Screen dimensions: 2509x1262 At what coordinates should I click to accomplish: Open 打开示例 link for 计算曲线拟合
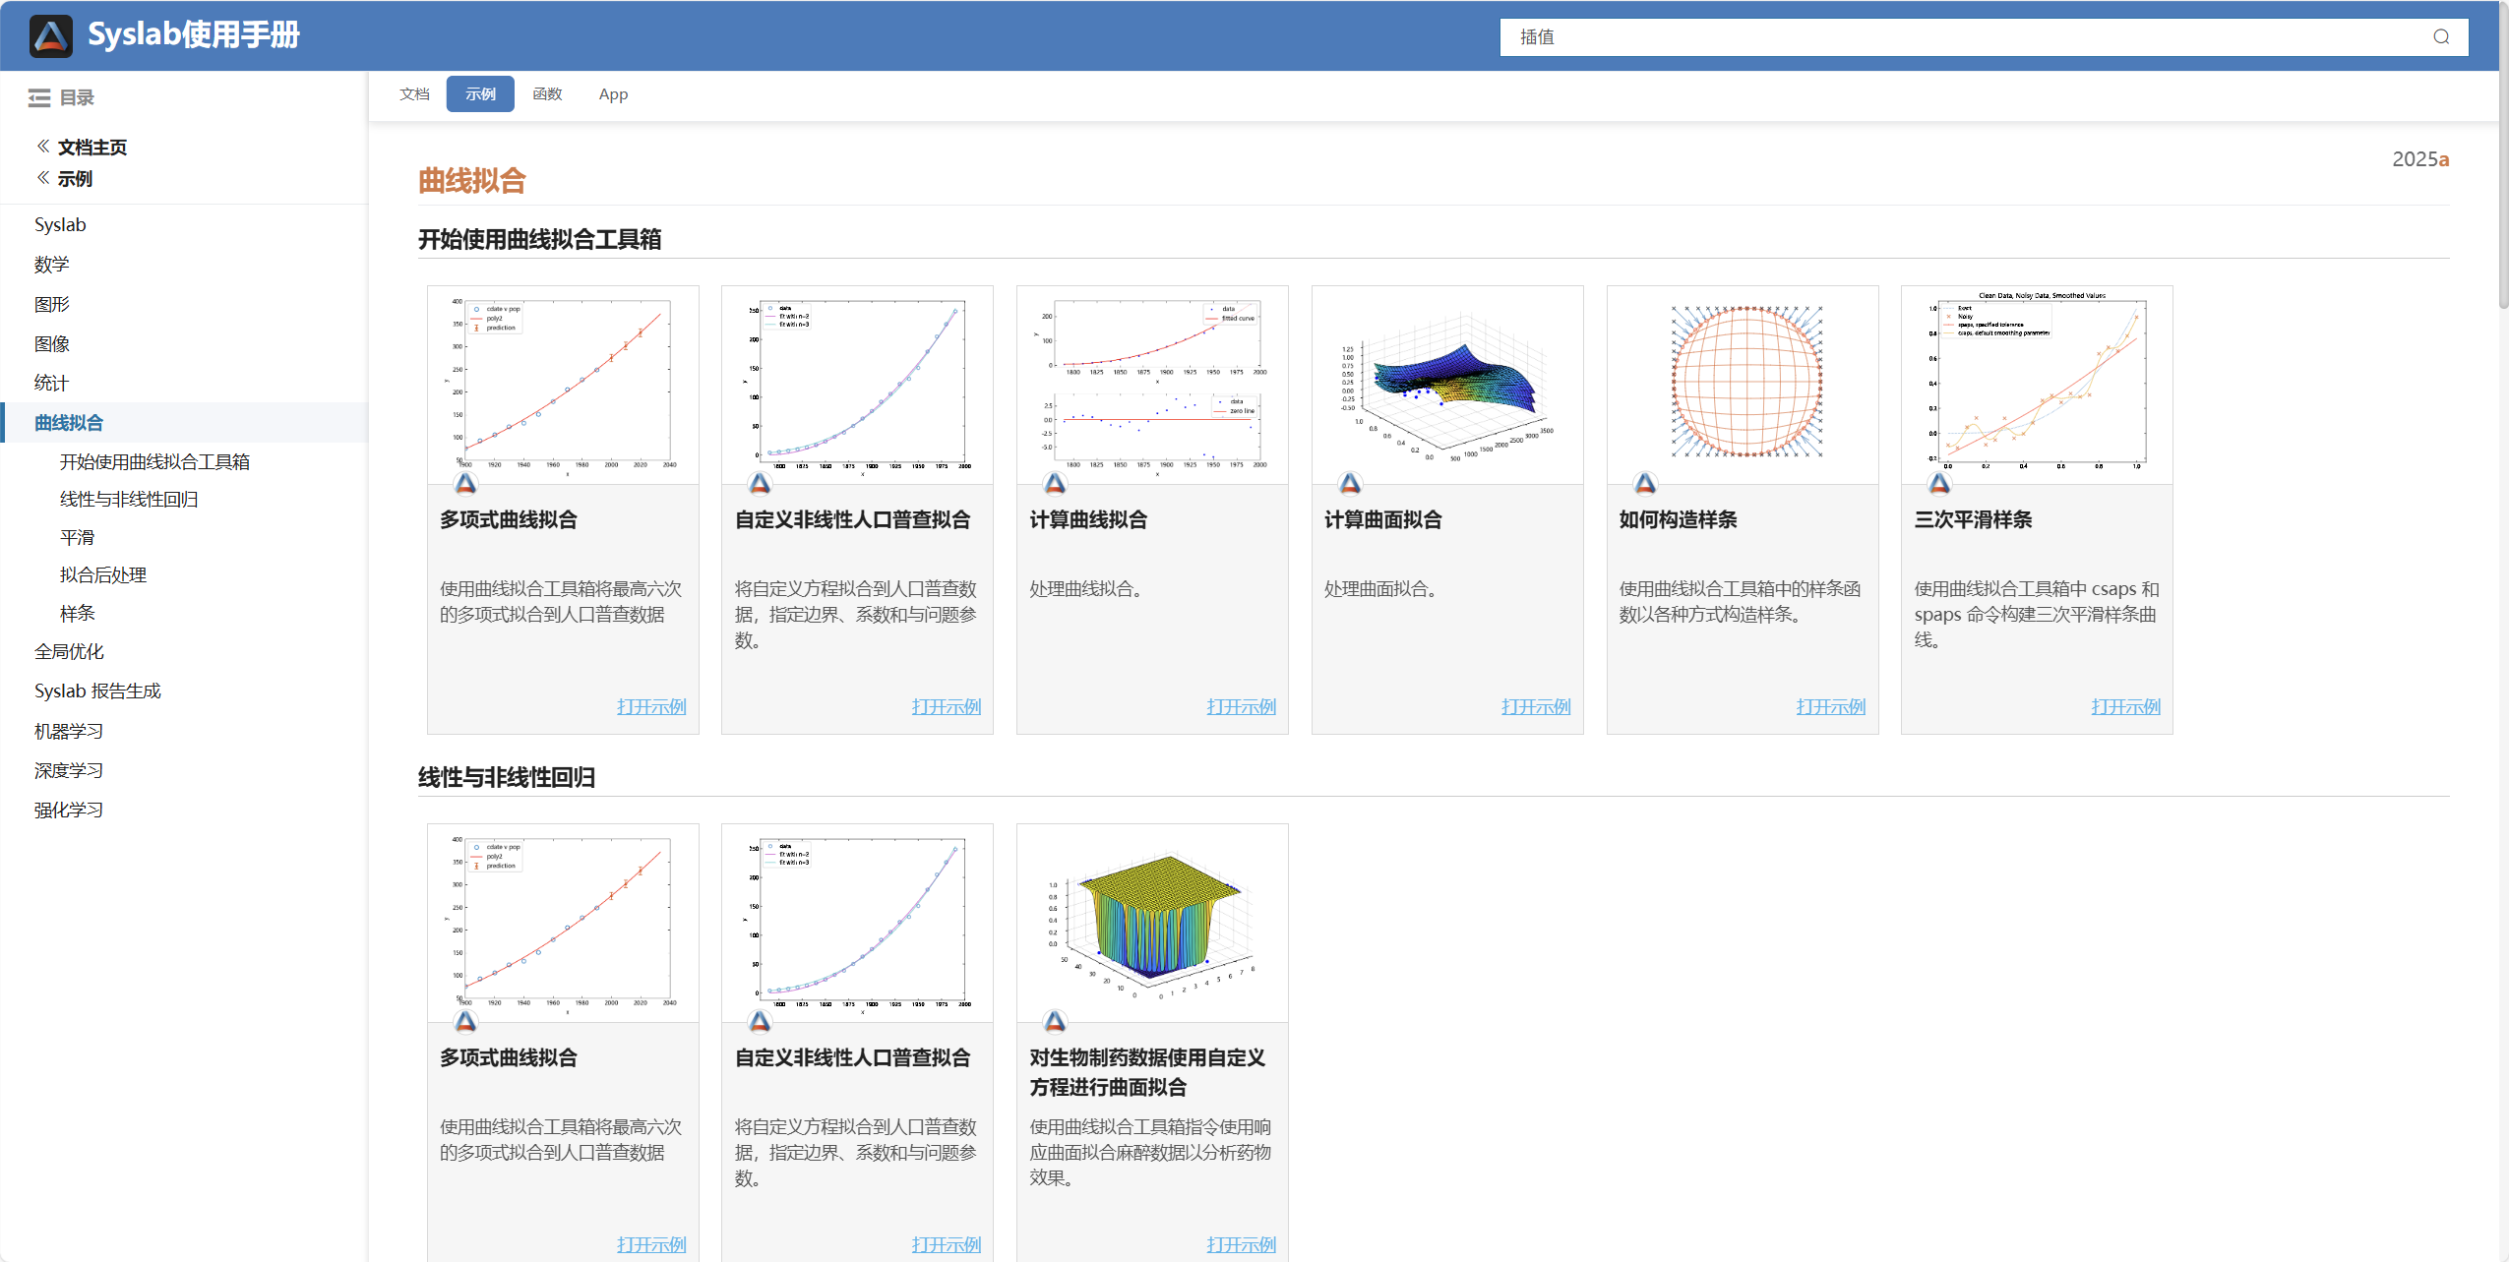pyautogui.click(x=1241, y=706)
